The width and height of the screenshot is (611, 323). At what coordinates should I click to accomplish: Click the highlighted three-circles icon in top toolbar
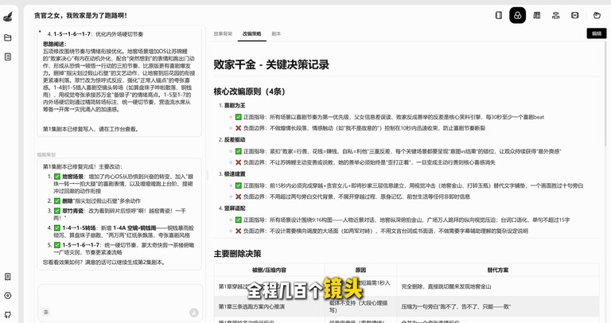coord(517,15)
